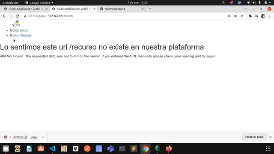
Task: Switch to the first Flask Application web tab
Action: point(26,9)
